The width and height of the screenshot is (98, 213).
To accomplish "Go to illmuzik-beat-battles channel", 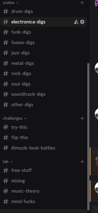I will click(44, 148).
